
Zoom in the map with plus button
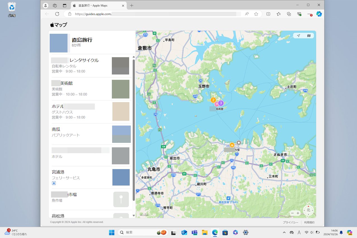tap(298, 213)
